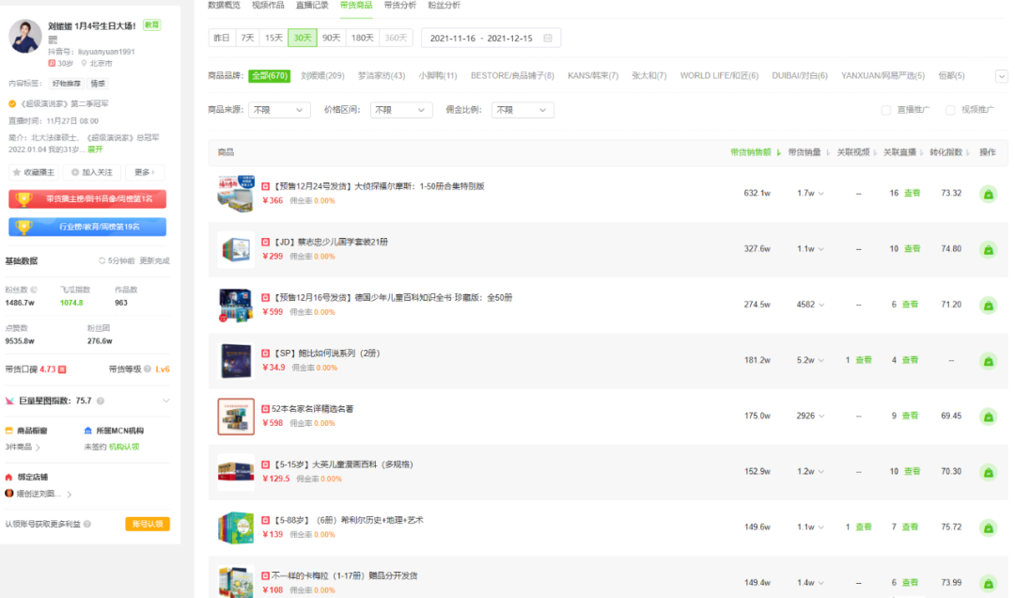The height and width of the screenshot is (598, 1015).
Task: Select the 昨日 time range
Action: point(222,39)
